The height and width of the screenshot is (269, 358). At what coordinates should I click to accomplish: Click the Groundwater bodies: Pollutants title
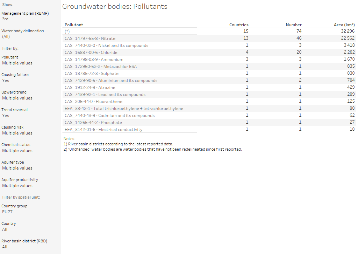[115, 6]
